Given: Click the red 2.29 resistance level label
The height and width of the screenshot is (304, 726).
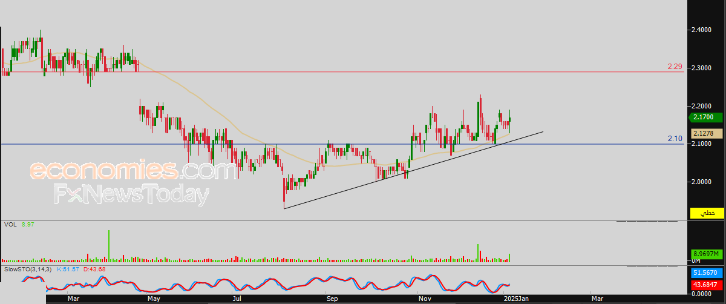Looking at the screenshot, I should (x=675, y=66).
